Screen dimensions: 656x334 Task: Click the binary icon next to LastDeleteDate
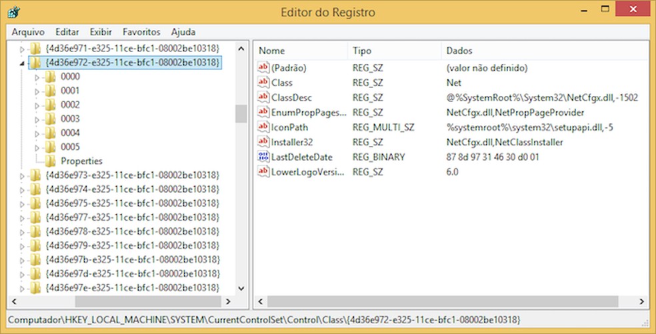click(x=263, y=157)
